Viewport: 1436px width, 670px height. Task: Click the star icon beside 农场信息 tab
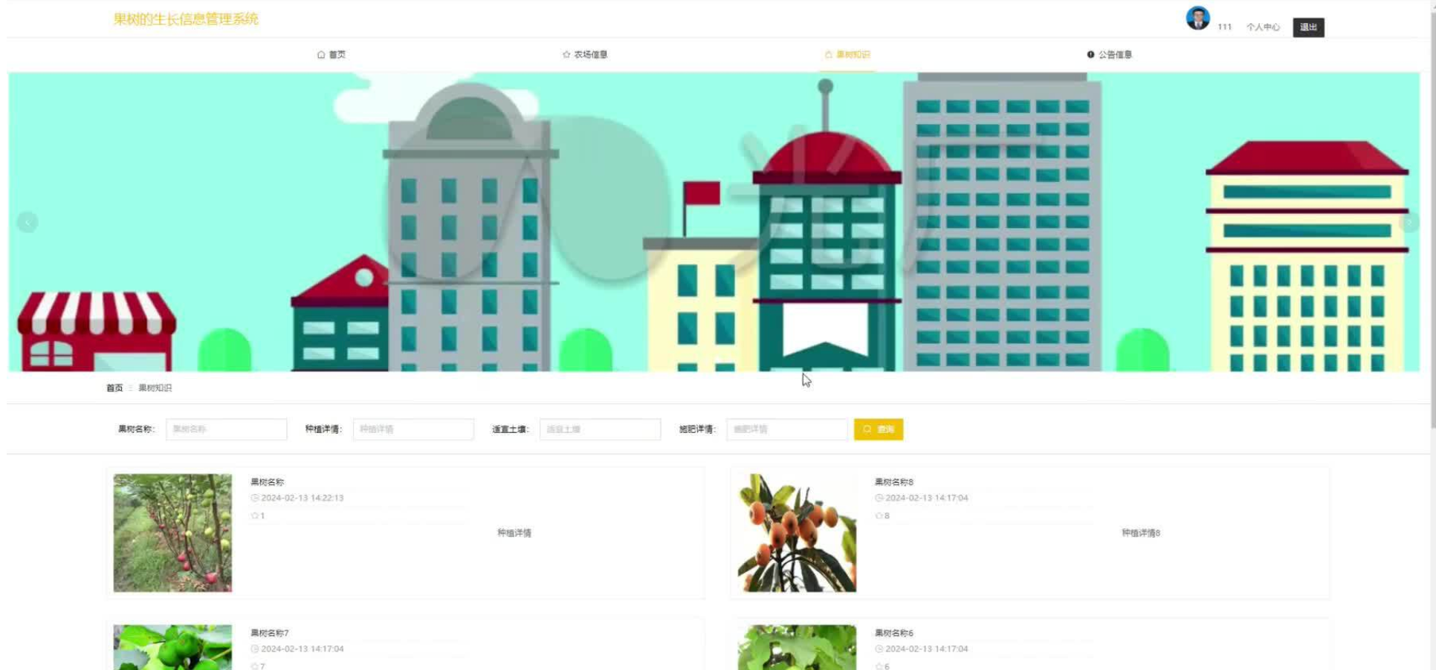[566, 54]
